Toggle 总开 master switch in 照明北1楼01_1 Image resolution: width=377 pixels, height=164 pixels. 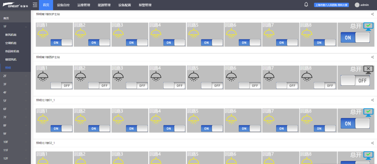point(355,124)
